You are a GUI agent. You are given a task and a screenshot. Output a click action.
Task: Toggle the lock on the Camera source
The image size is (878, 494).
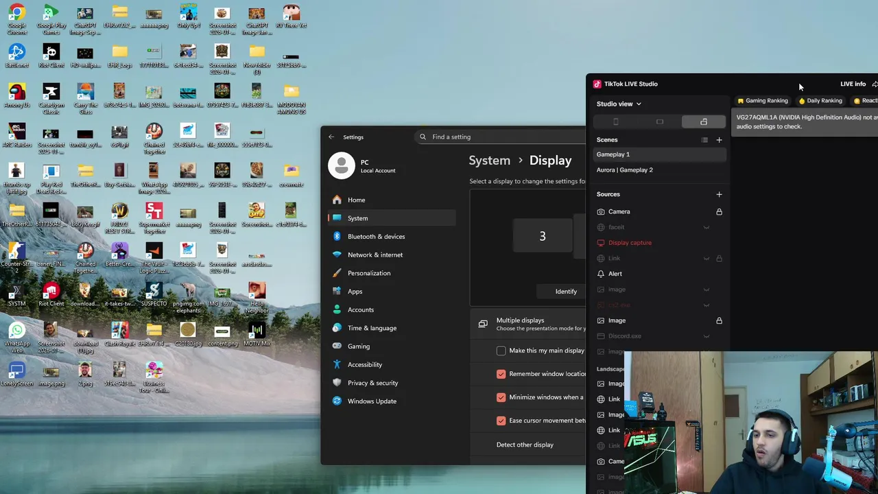coord(719,212)
